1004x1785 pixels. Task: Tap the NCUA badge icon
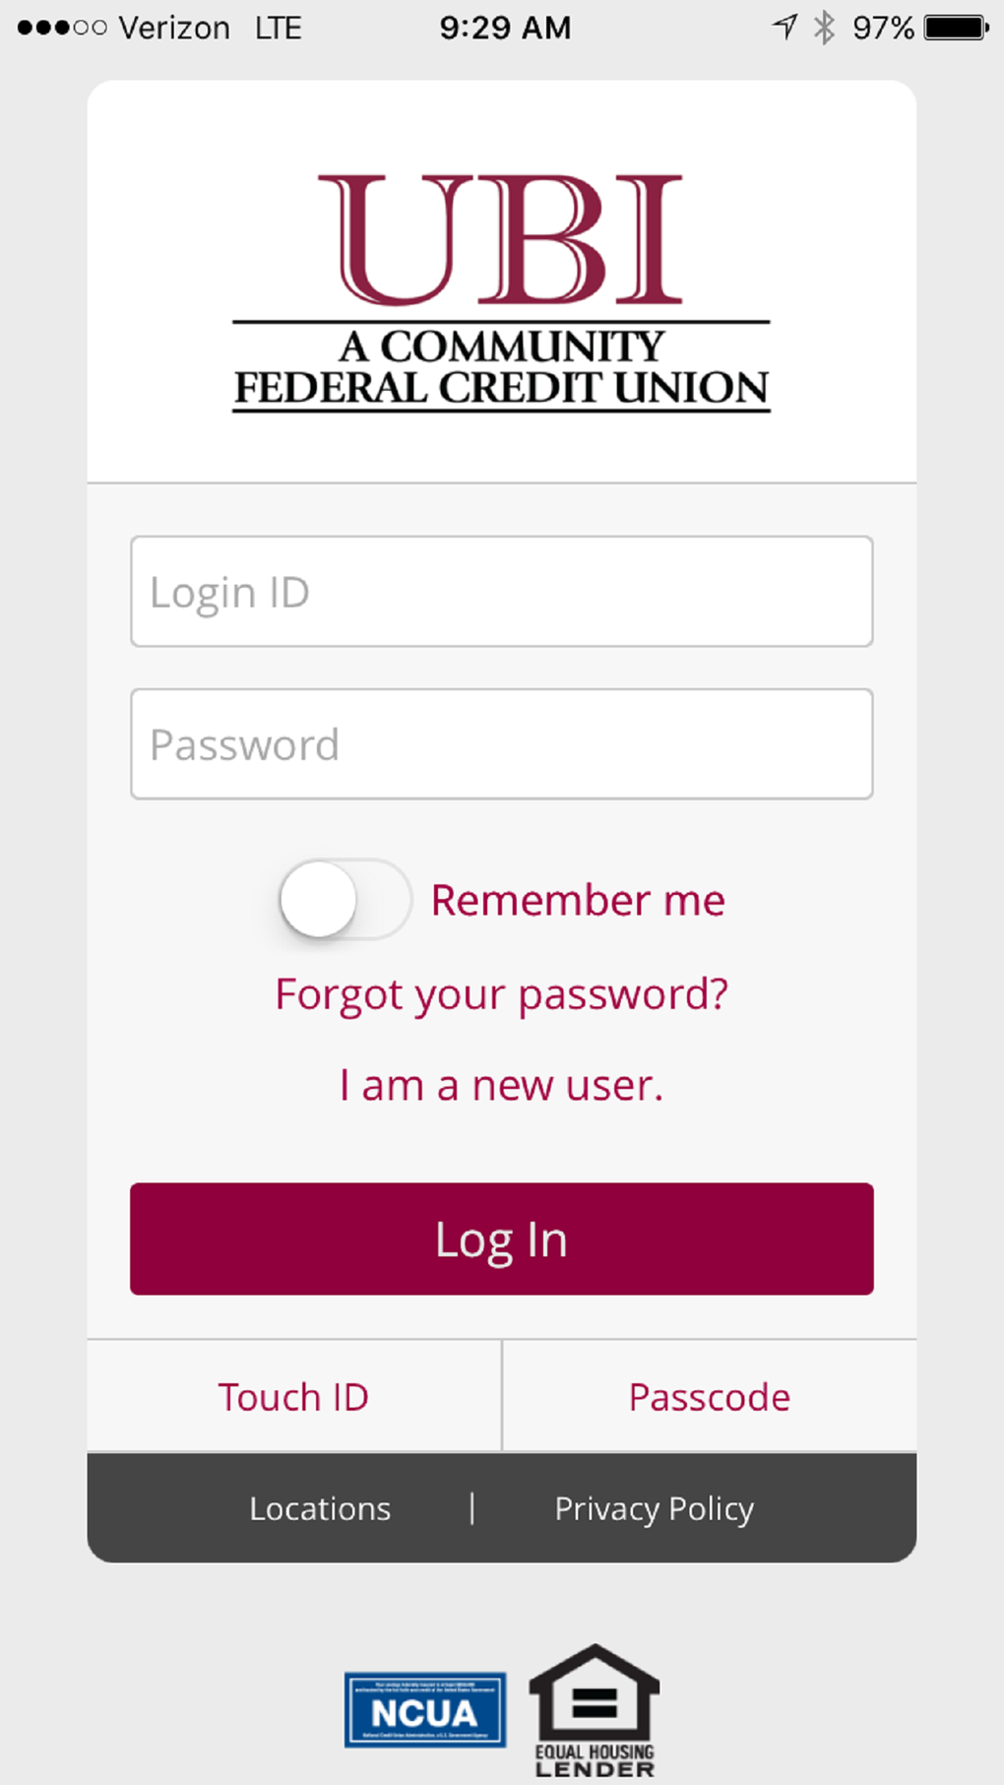(x=425, y=1710)
